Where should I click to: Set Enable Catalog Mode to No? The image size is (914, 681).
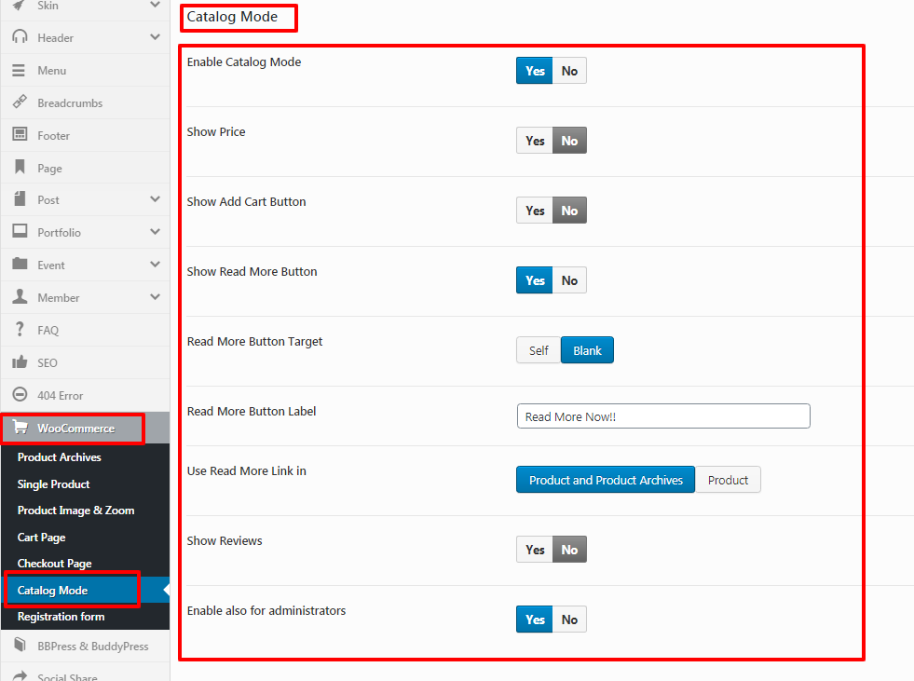coord(569,71)
